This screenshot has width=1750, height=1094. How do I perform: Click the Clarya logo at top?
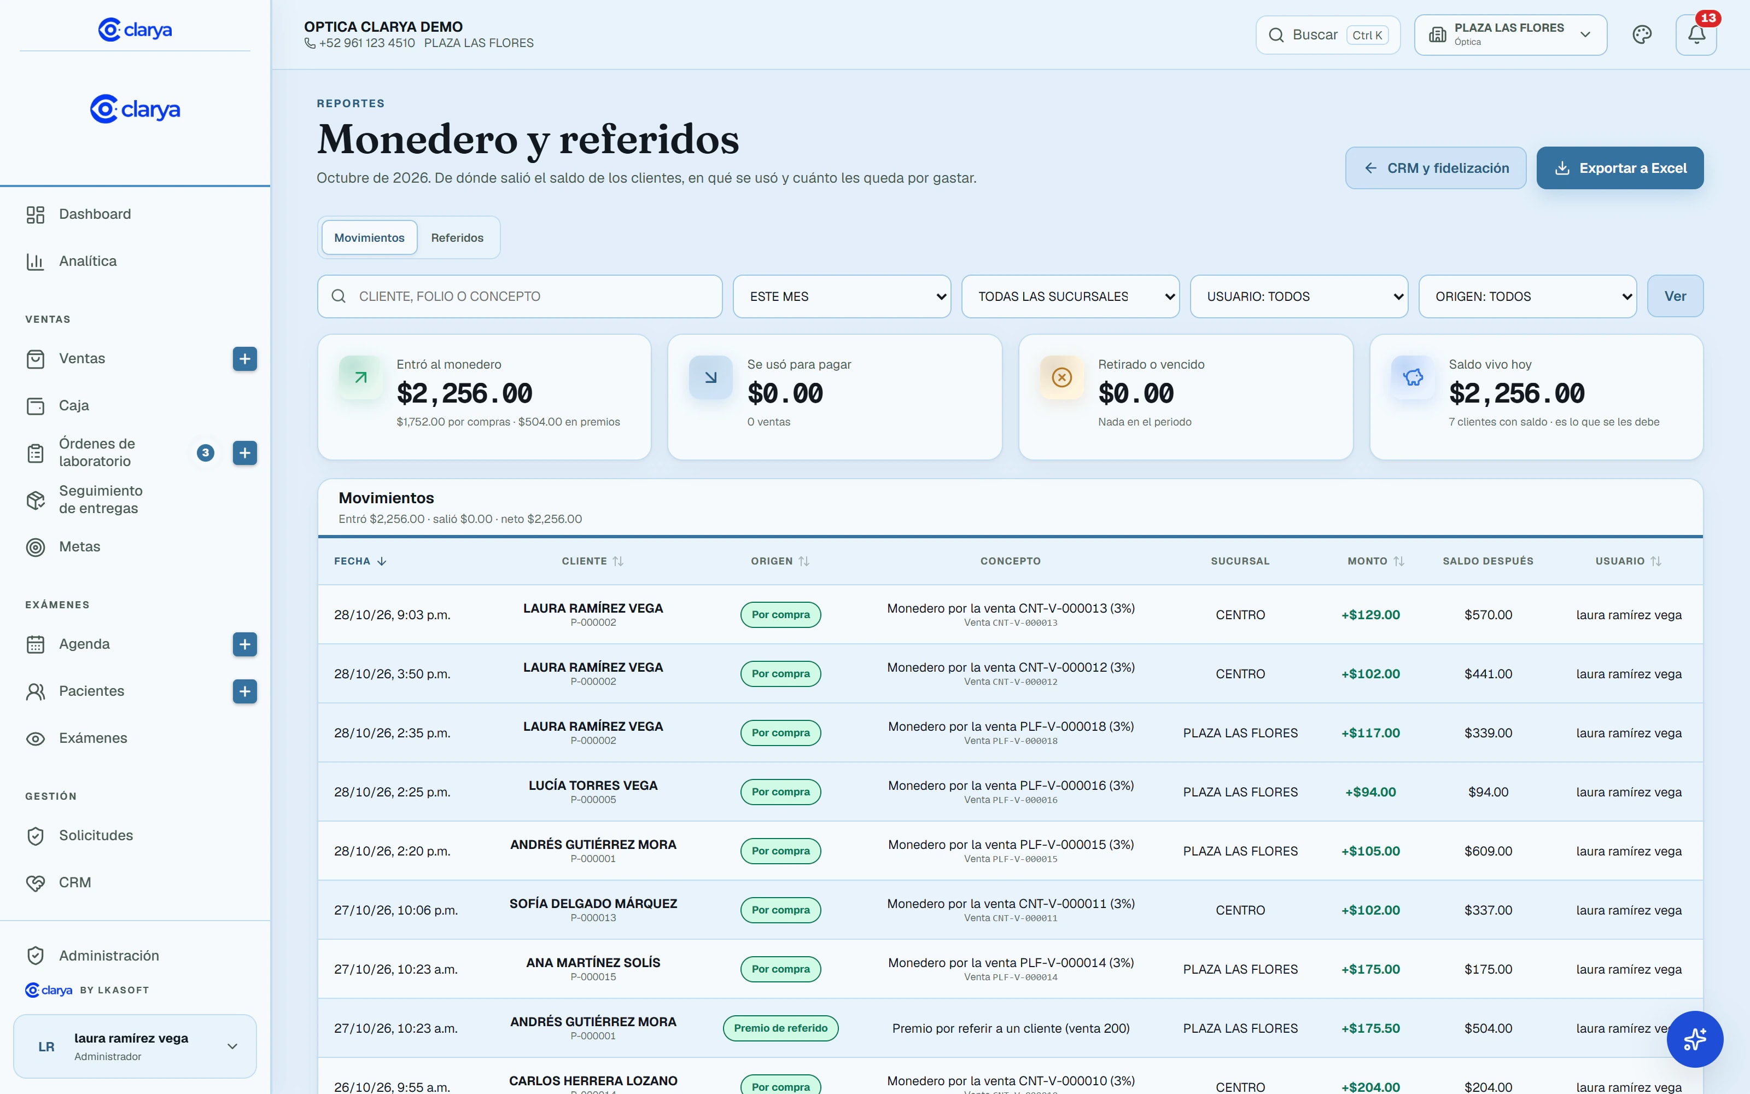tap(135, 30)
